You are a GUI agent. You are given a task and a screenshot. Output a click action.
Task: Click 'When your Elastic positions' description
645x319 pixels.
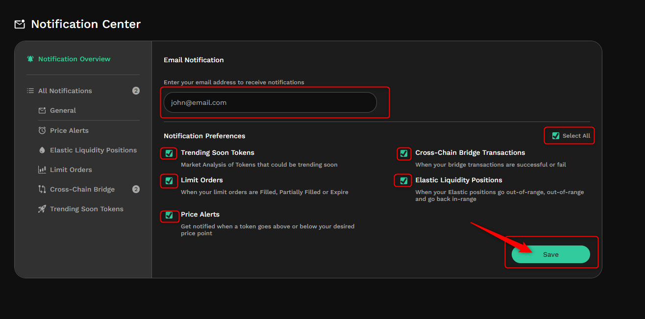tap(500, 196)
